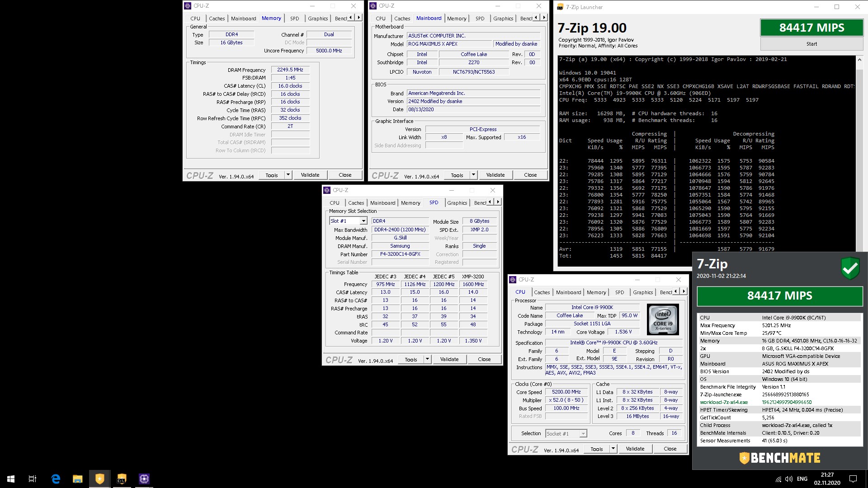
Task: Click the Intel Core i9 logo image
Action: [663, 319]
